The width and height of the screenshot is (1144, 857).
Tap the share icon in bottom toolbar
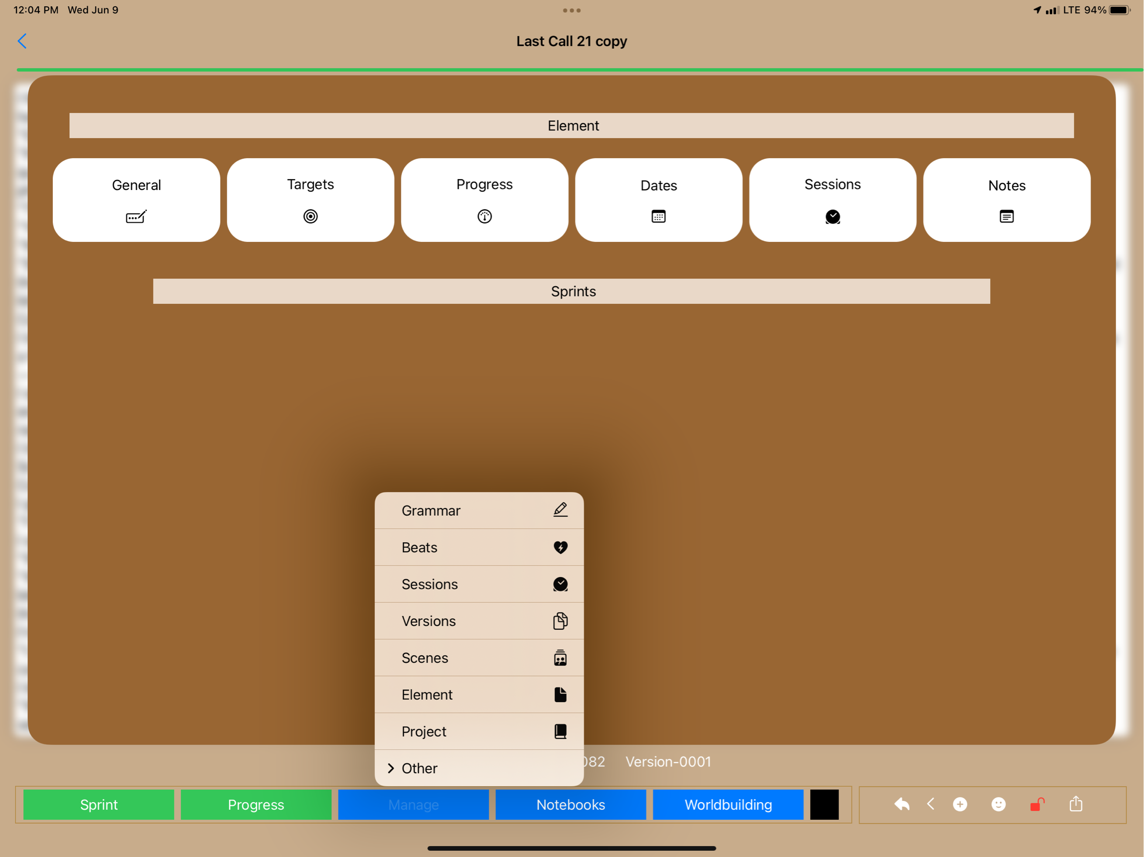click(1076, 804)
